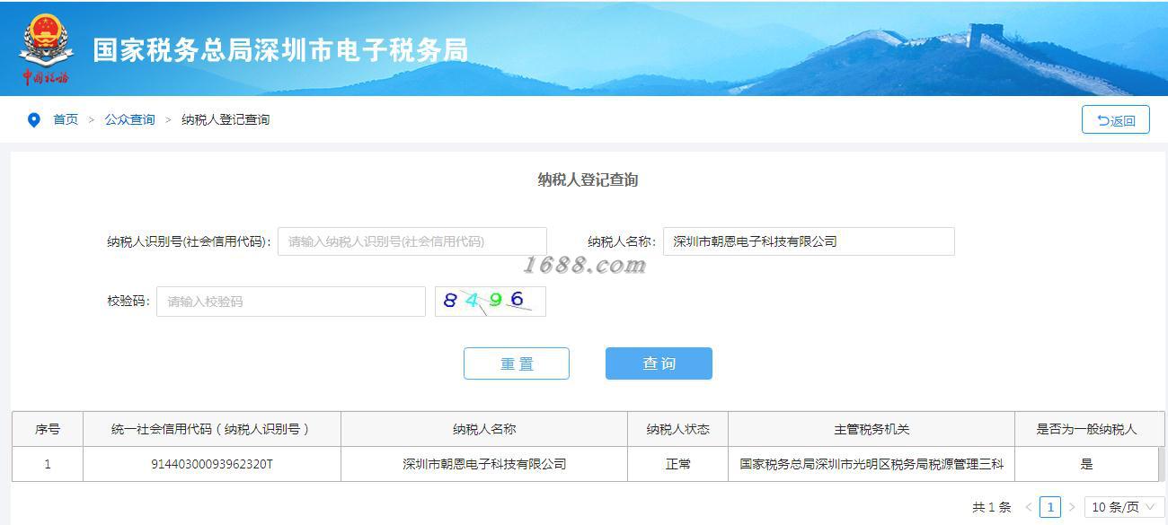Click the 序号 column header

click(48, 429)
